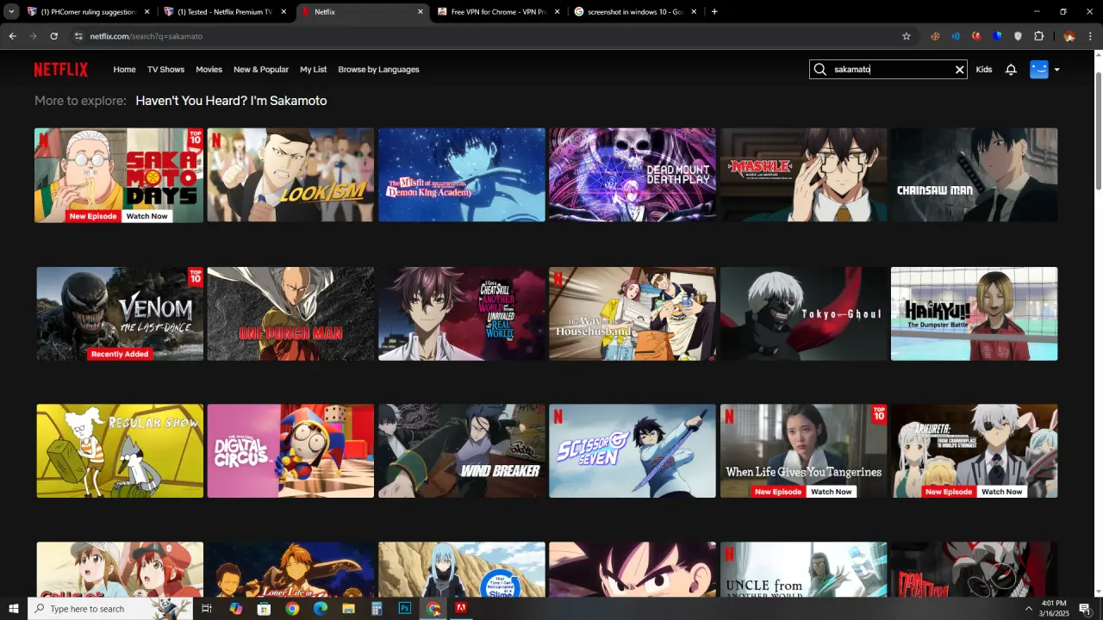
Task: Open Photoshop from the taskbar
Action: pos(404,609)
